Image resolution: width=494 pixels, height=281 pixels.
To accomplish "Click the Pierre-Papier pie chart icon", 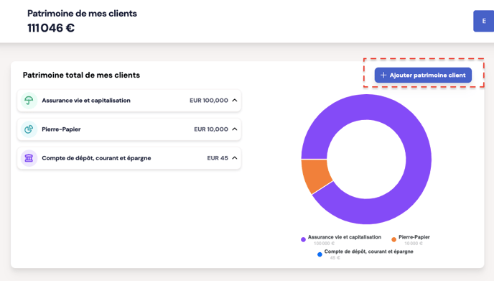I will tap(29, 129).
